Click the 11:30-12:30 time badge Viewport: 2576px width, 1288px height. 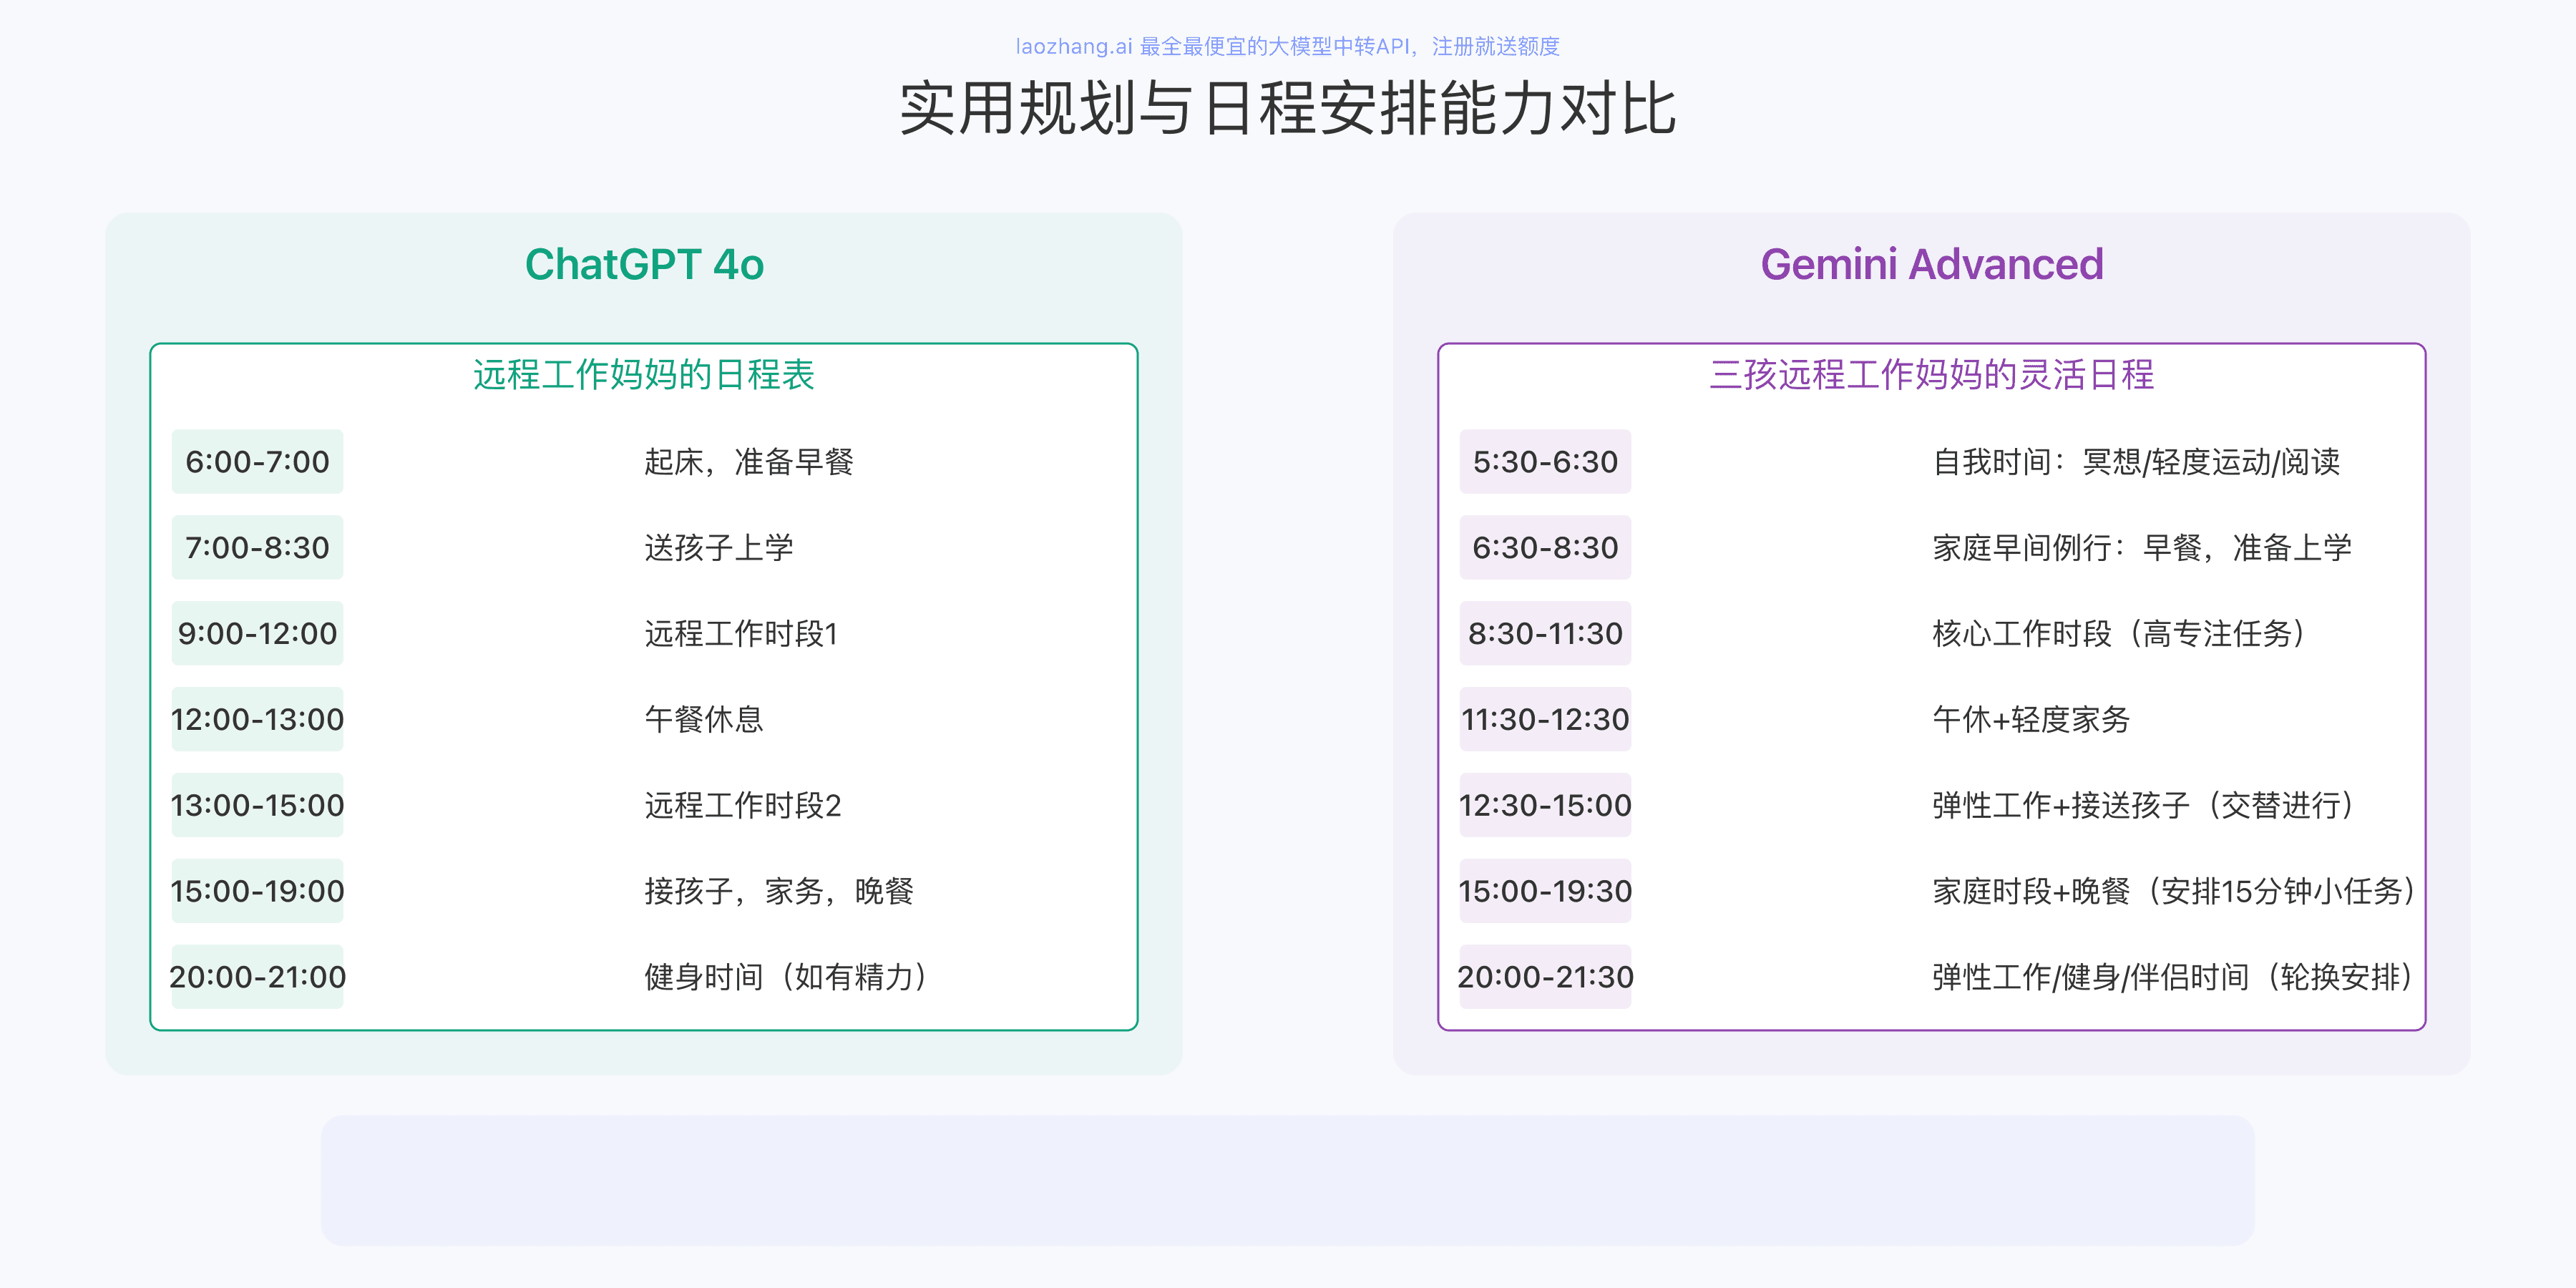pyautogui.click(x=1545, y=720)
